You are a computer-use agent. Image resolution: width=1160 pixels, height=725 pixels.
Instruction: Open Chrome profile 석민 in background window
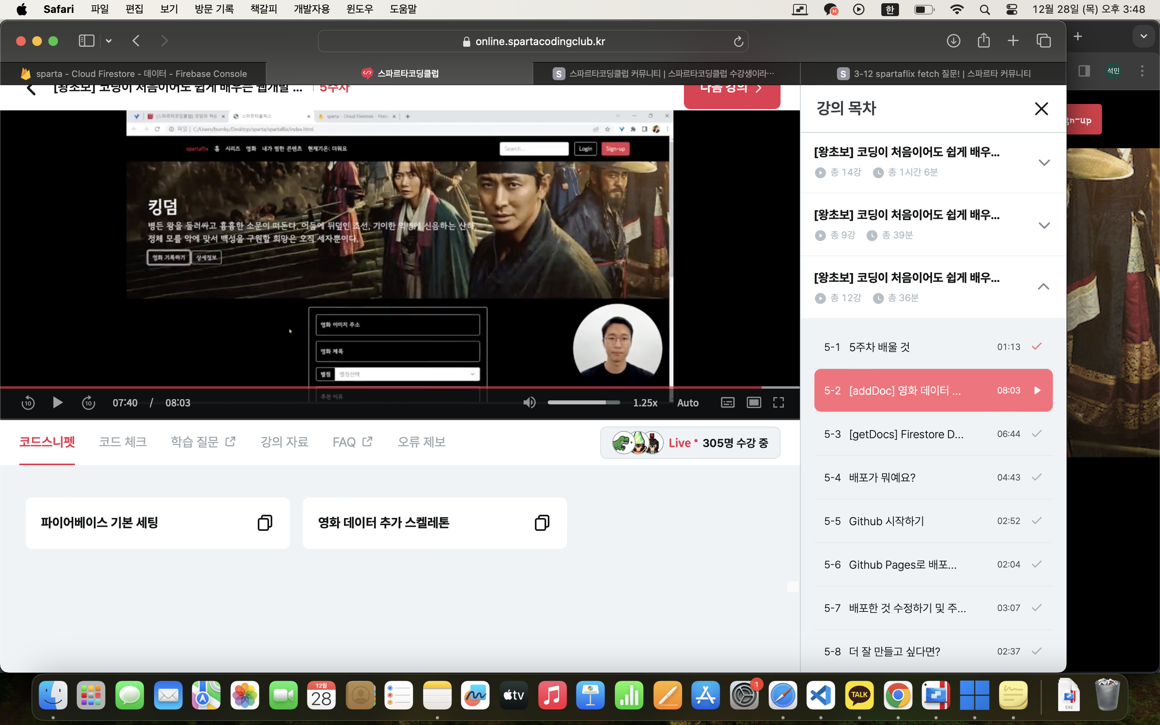click(x=1113, y=71)
